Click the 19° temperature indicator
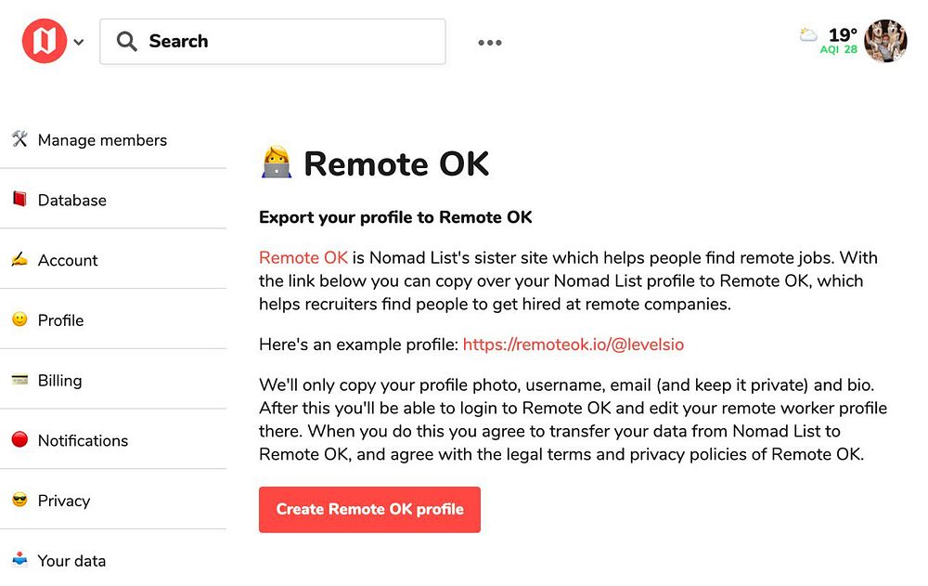Image resolution: width=928 pixels, height=586 pixels. coord(842,36)
